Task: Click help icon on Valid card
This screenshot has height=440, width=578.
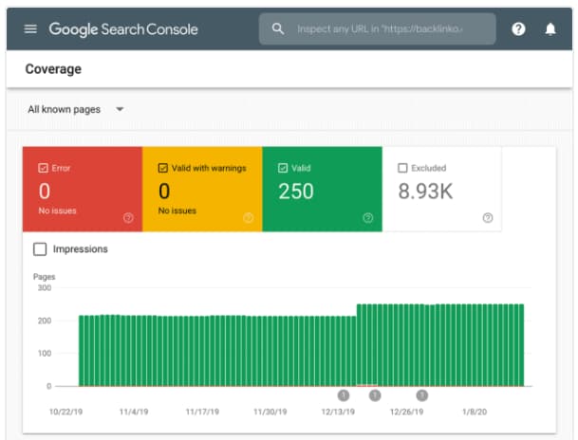Action: 367,217
